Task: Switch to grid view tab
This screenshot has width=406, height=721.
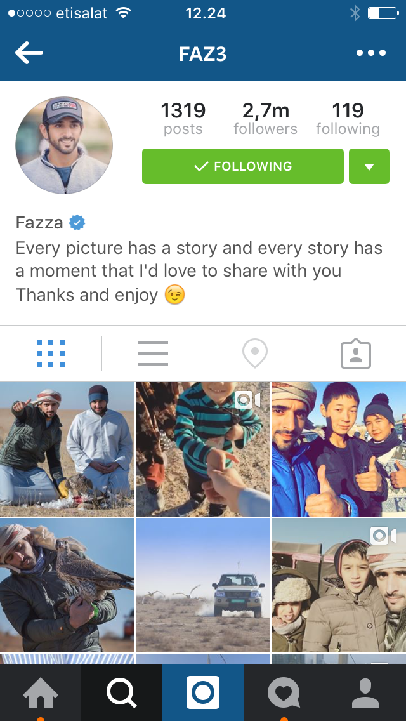Action: click(51, 353)
